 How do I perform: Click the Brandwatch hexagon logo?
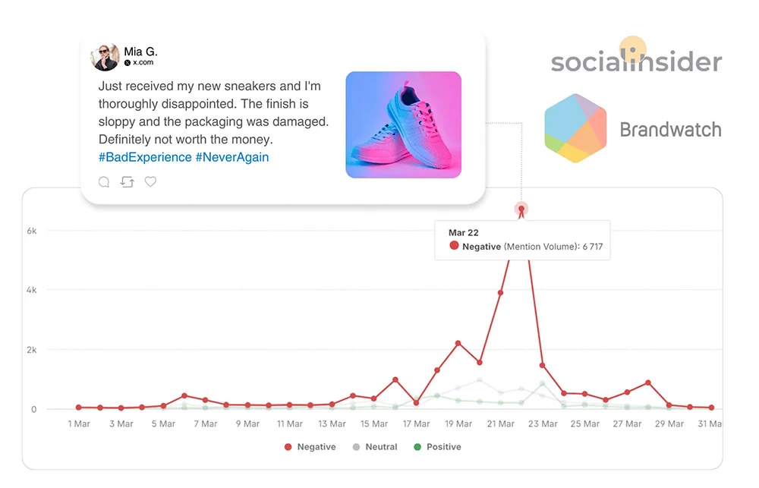pyautogui.click(x=575, y=128)
